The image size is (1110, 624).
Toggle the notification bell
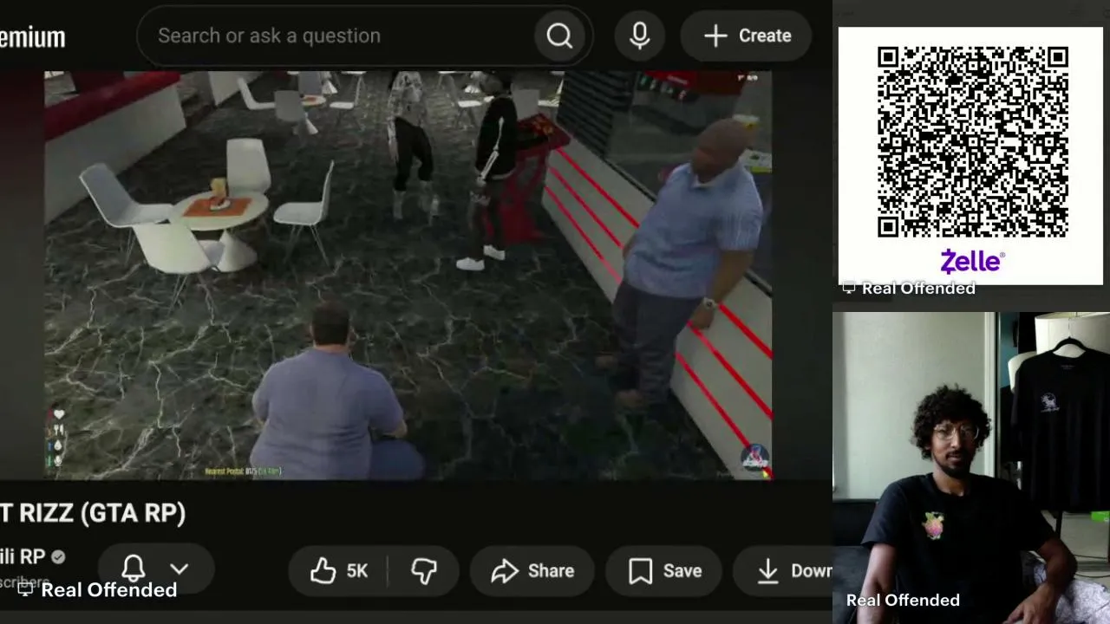(134, 569)
